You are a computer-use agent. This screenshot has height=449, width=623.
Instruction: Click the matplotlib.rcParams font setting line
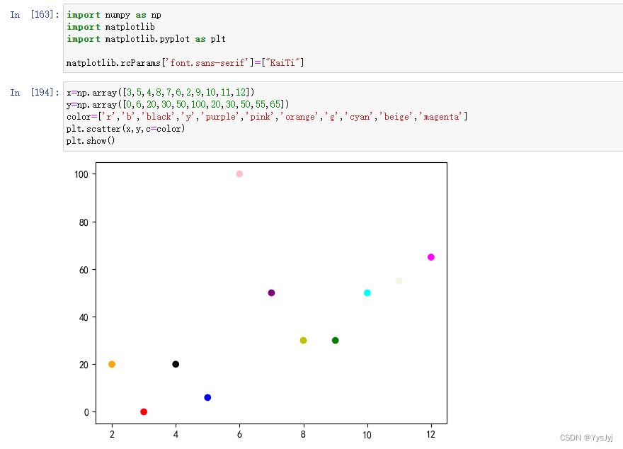185,63
